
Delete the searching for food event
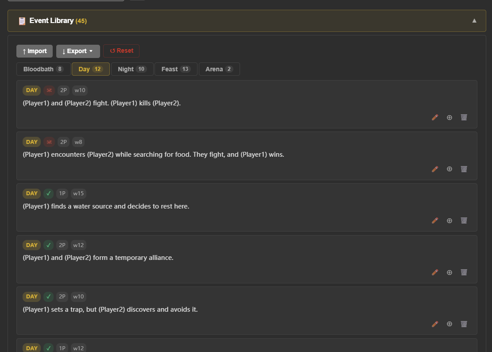(464, 169)
